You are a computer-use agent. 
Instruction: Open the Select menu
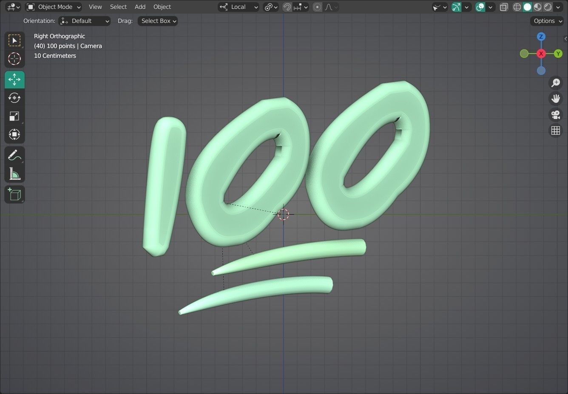118,7
